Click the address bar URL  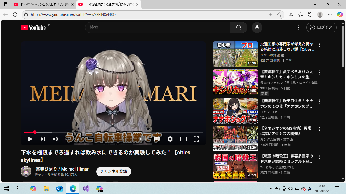pyautogui.click(x=73, y=15)
